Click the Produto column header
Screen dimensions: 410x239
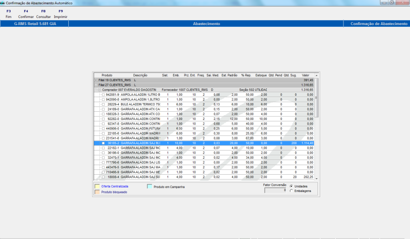coord(107,75)
